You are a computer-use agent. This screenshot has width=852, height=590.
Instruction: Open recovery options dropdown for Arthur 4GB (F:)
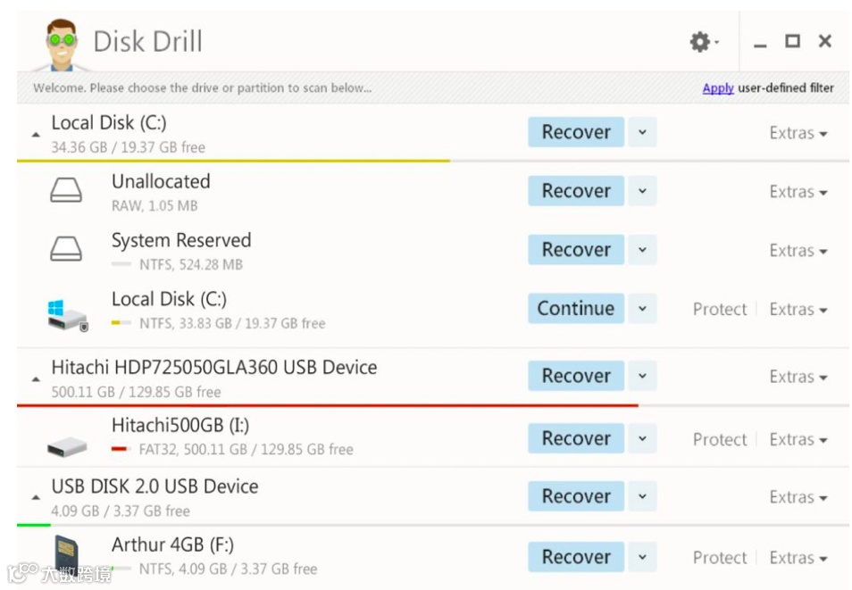coord(642,556)
